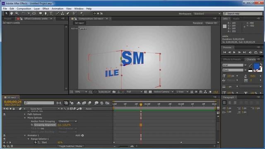
Task: Toggle visibility eye for Path Options
Action: [5, 114]
